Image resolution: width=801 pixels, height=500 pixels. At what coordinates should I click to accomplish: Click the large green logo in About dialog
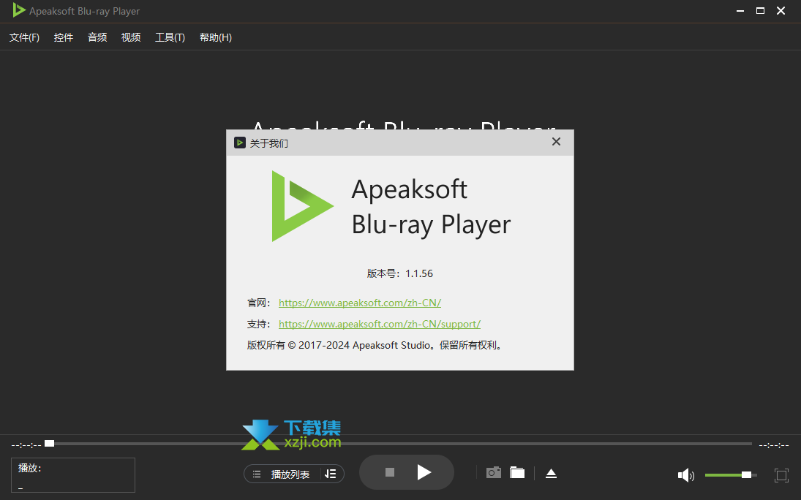[302, 206]
